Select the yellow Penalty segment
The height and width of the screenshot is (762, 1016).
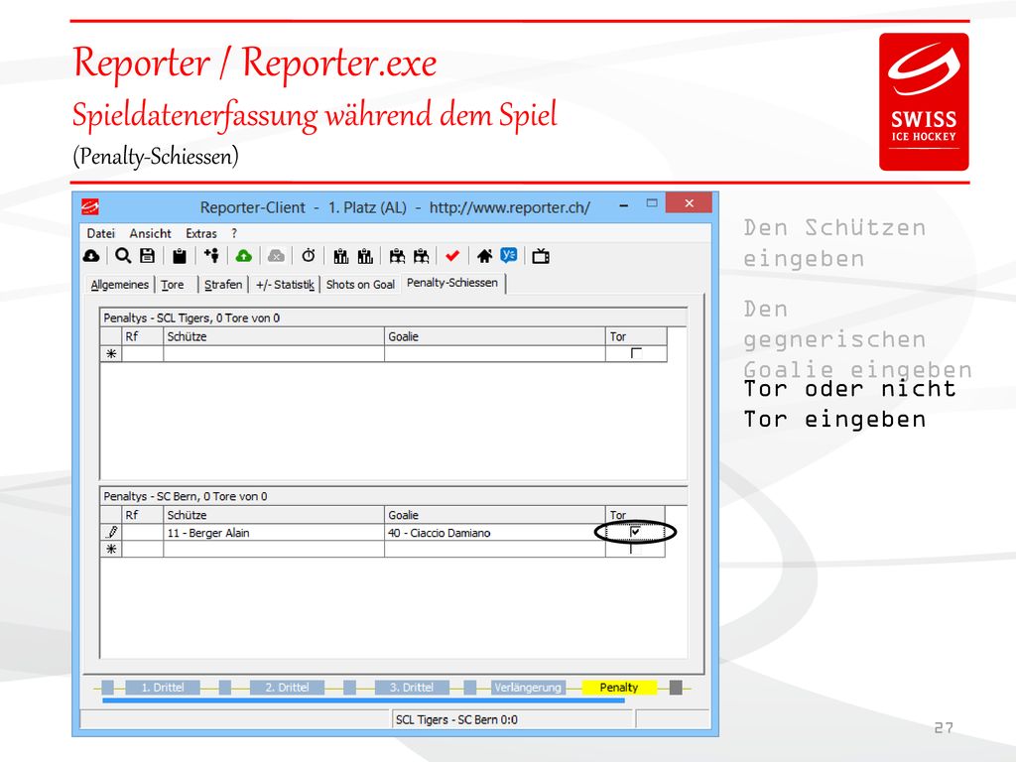click(x=619, y=688)
